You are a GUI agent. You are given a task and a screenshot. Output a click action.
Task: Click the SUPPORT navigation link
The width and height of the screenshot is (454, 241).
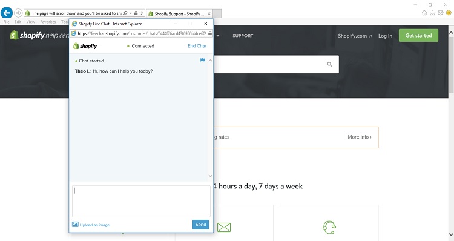click(243, 36)
